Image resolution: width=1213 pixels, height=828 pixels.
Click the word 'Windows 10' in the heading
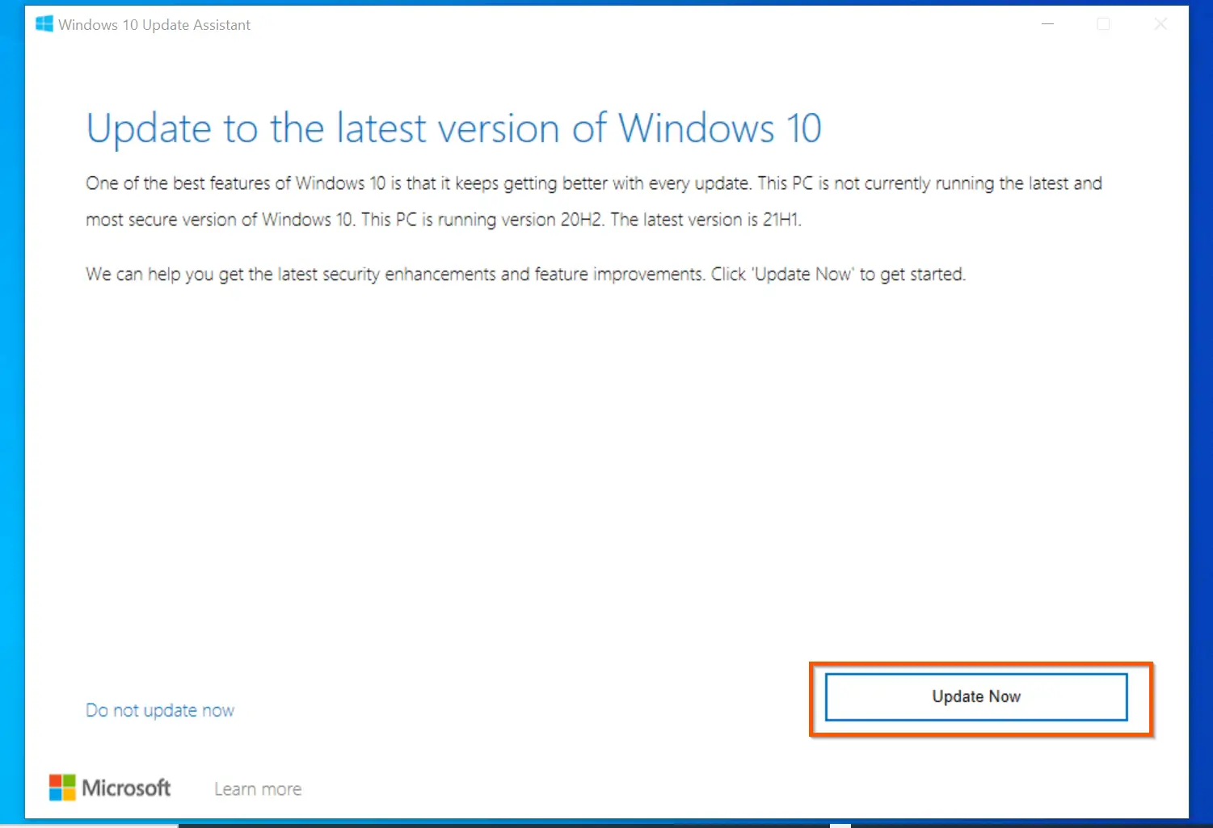point(720,128)
